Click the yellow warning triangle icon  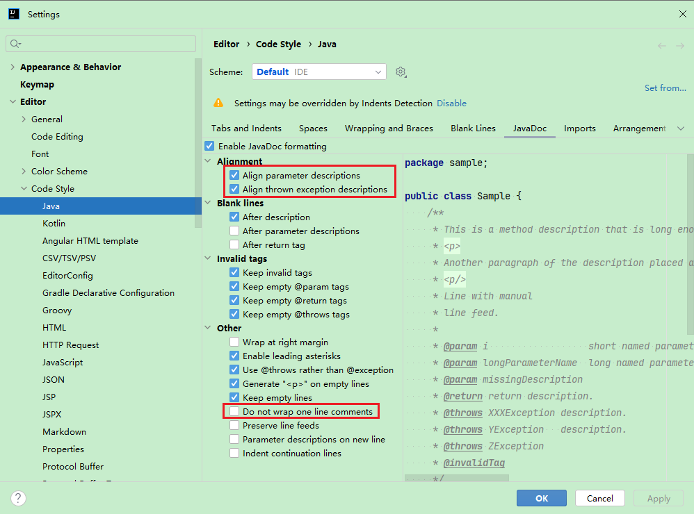click(218, 103)
